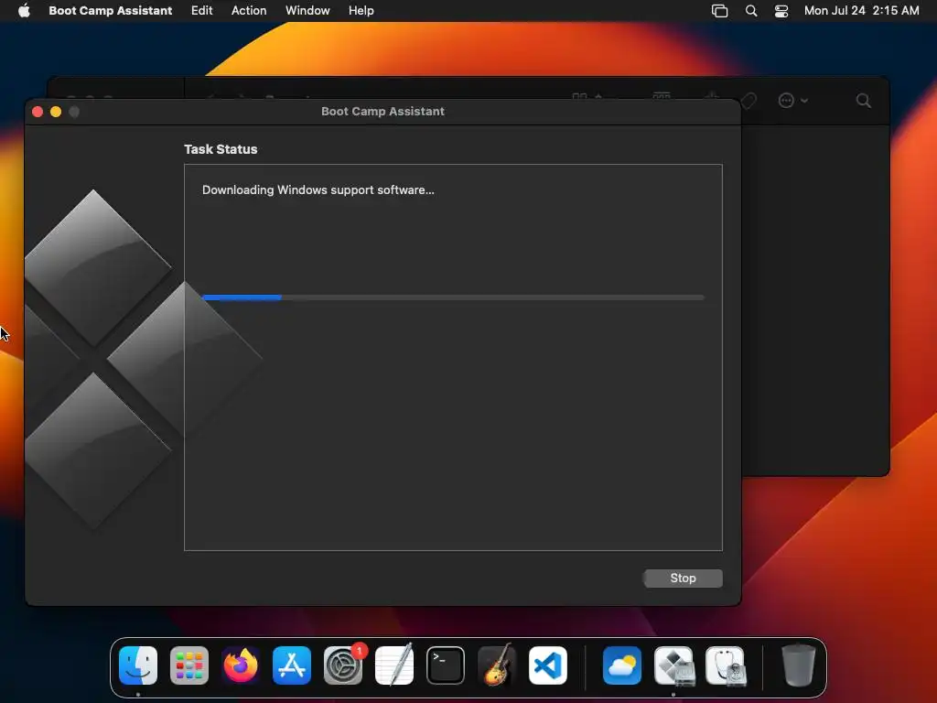Close the Boot Camp Assistant window
Viewport: 937px width, 703px height.
[38, 112]
